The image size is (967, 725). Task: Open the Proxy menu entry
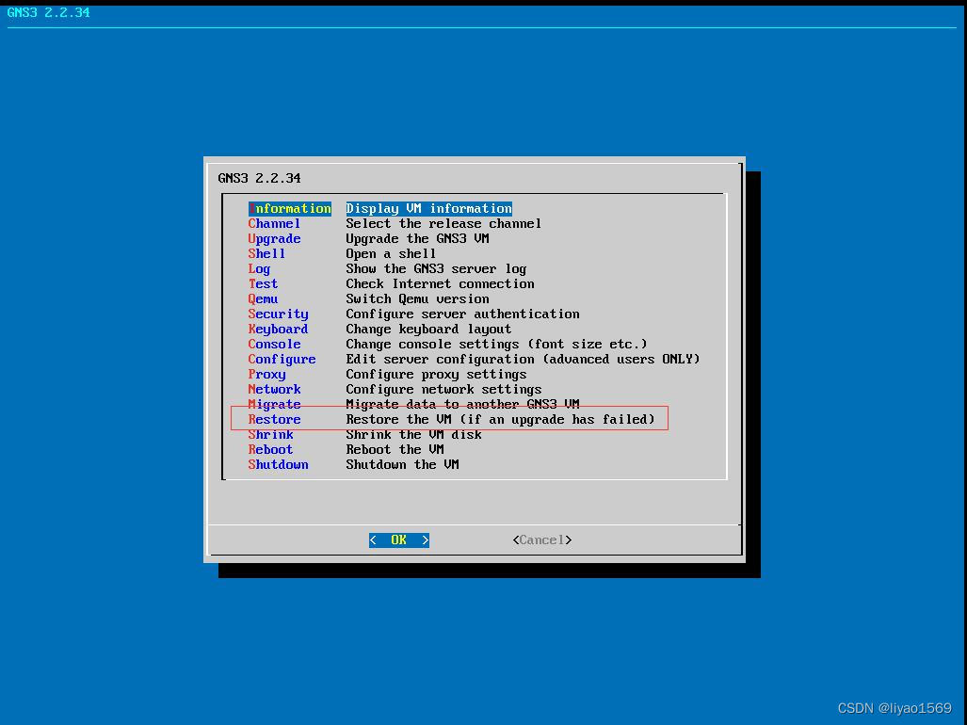267,375
